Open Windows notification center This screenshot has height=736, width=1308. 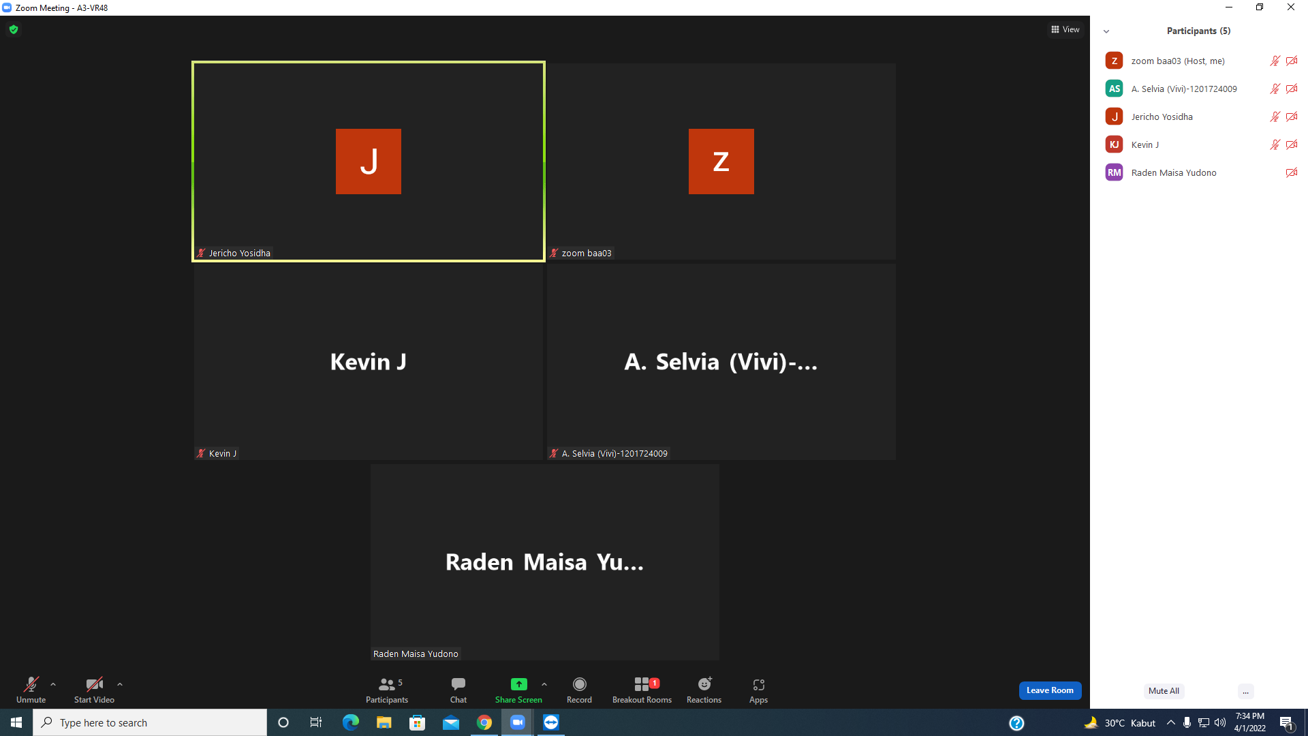coord(1287,723)
